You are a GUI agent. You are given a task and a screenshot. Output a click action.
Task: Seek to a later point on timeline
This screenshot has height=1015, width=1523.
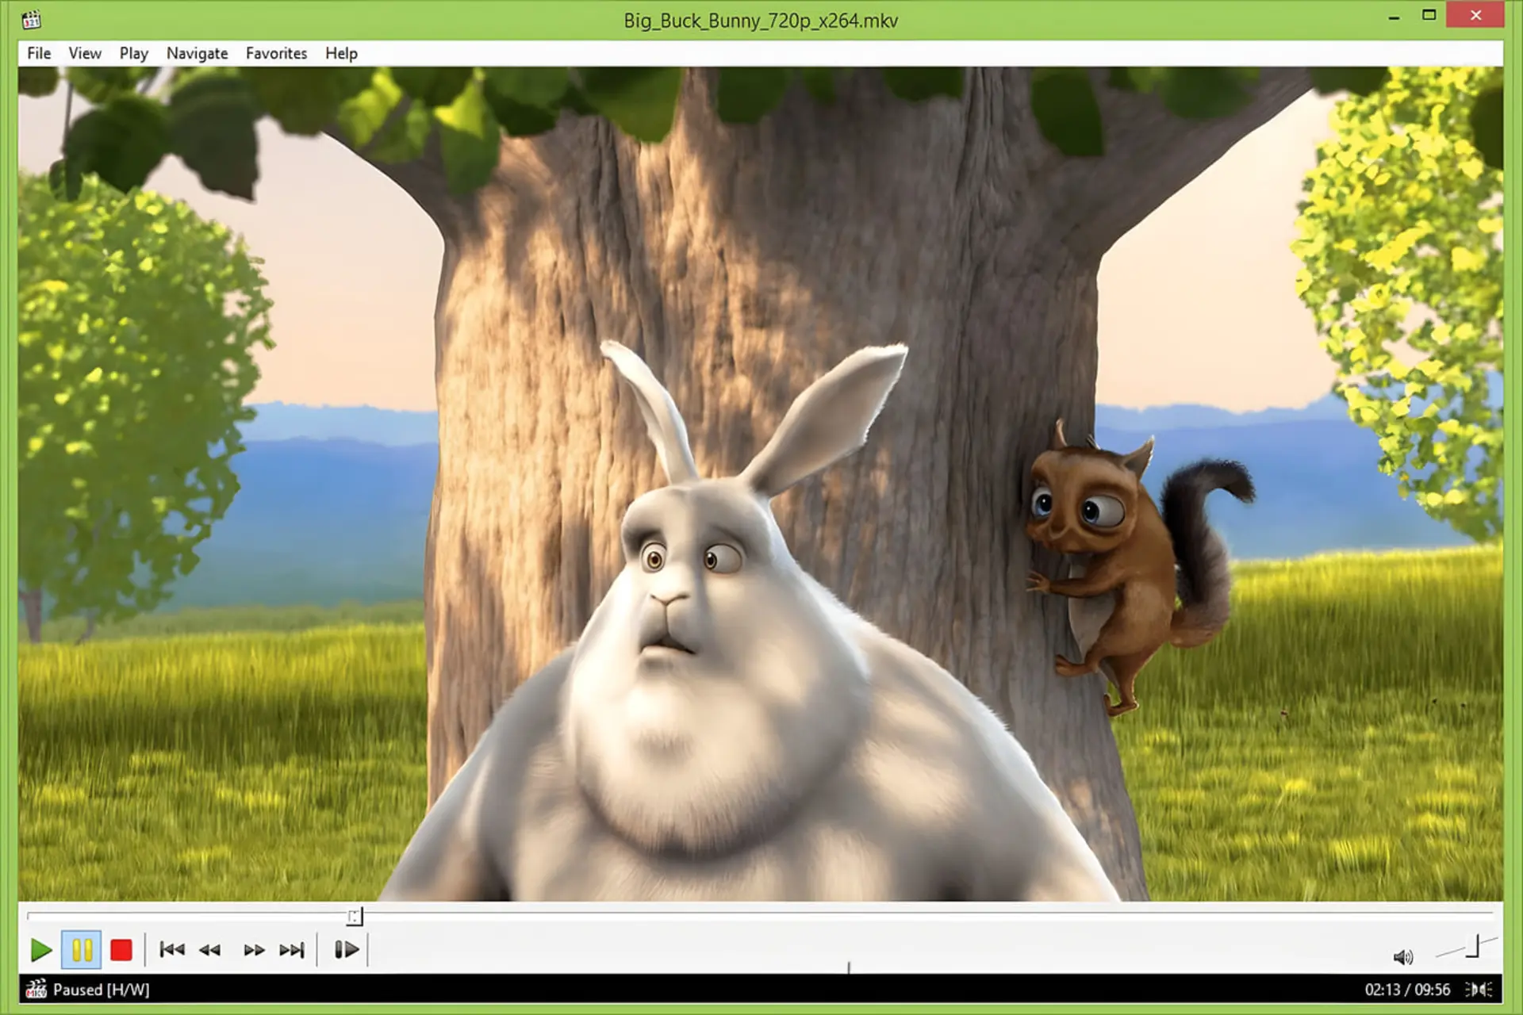928,916
